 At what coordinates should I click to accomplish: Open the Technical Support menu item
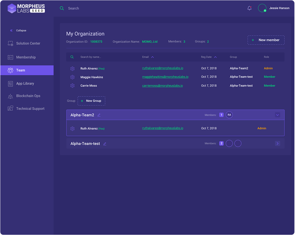coord(27,109)
